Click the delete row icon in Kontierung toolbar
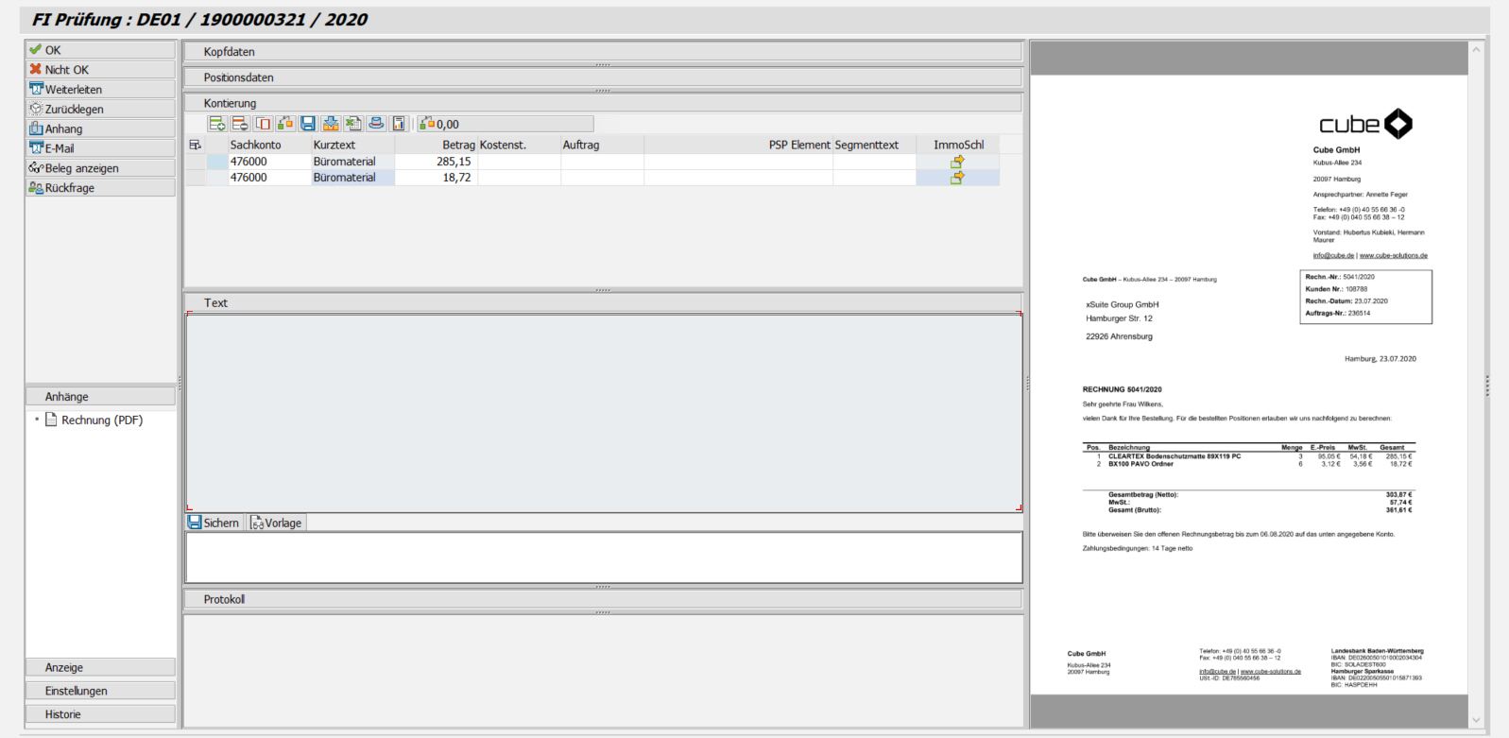The image size is (1509, 738). click(x=240, y=124)
